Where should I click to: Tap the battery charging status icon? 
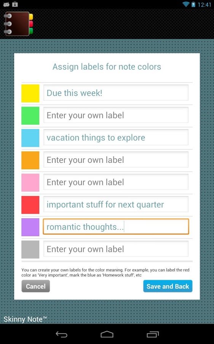click(x=193, y=4)
